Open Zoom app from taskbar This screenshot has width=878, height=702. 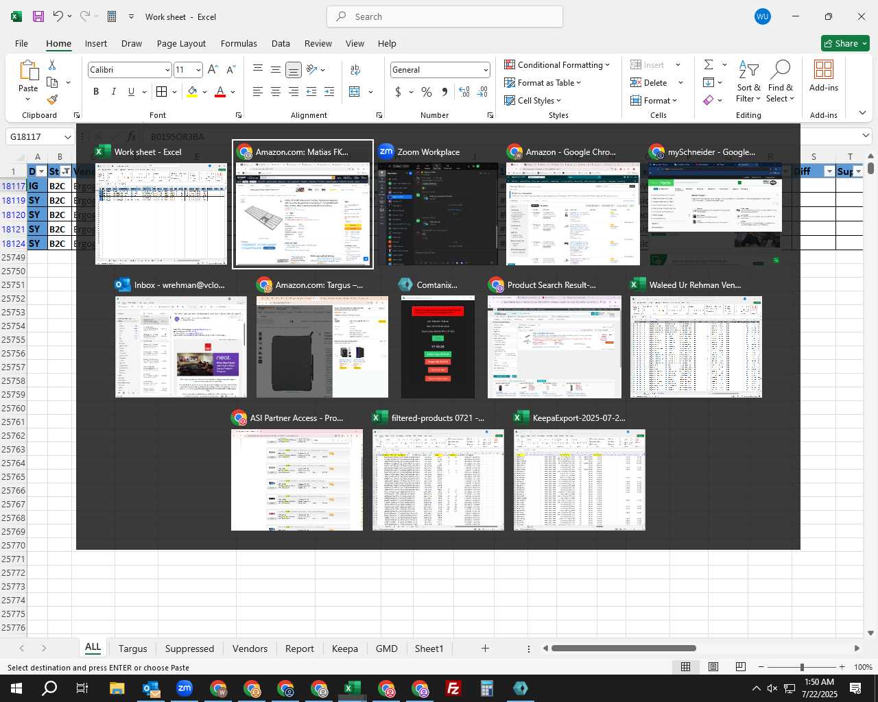pyautogui.click(x=185, y=688)
